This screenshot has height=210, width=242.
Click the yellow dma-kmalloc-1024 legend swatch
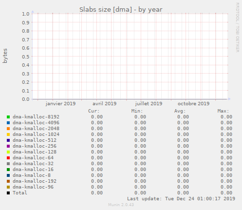click(8, 134)
